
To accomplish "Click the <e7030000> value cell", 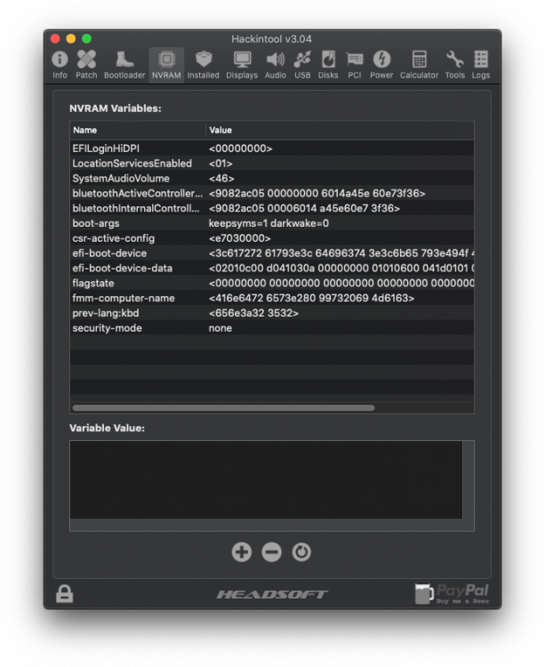I will (x=240, y=238).
